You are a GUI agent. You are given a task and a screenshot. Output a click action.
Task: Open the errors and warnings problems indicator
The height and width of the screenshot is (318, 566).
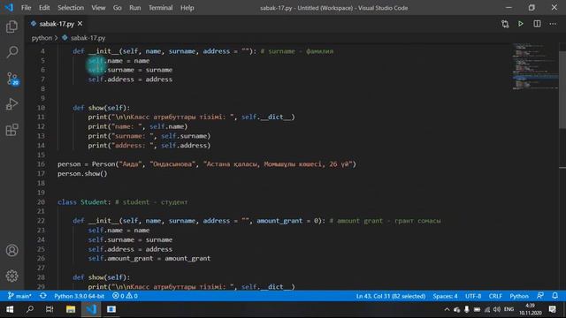125,296
